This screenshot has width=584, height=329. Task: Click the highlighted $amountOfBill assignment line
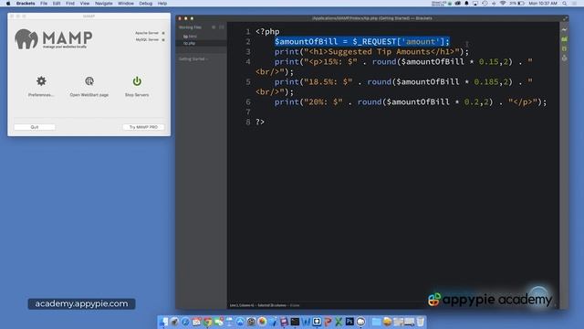tap(362, 41)
